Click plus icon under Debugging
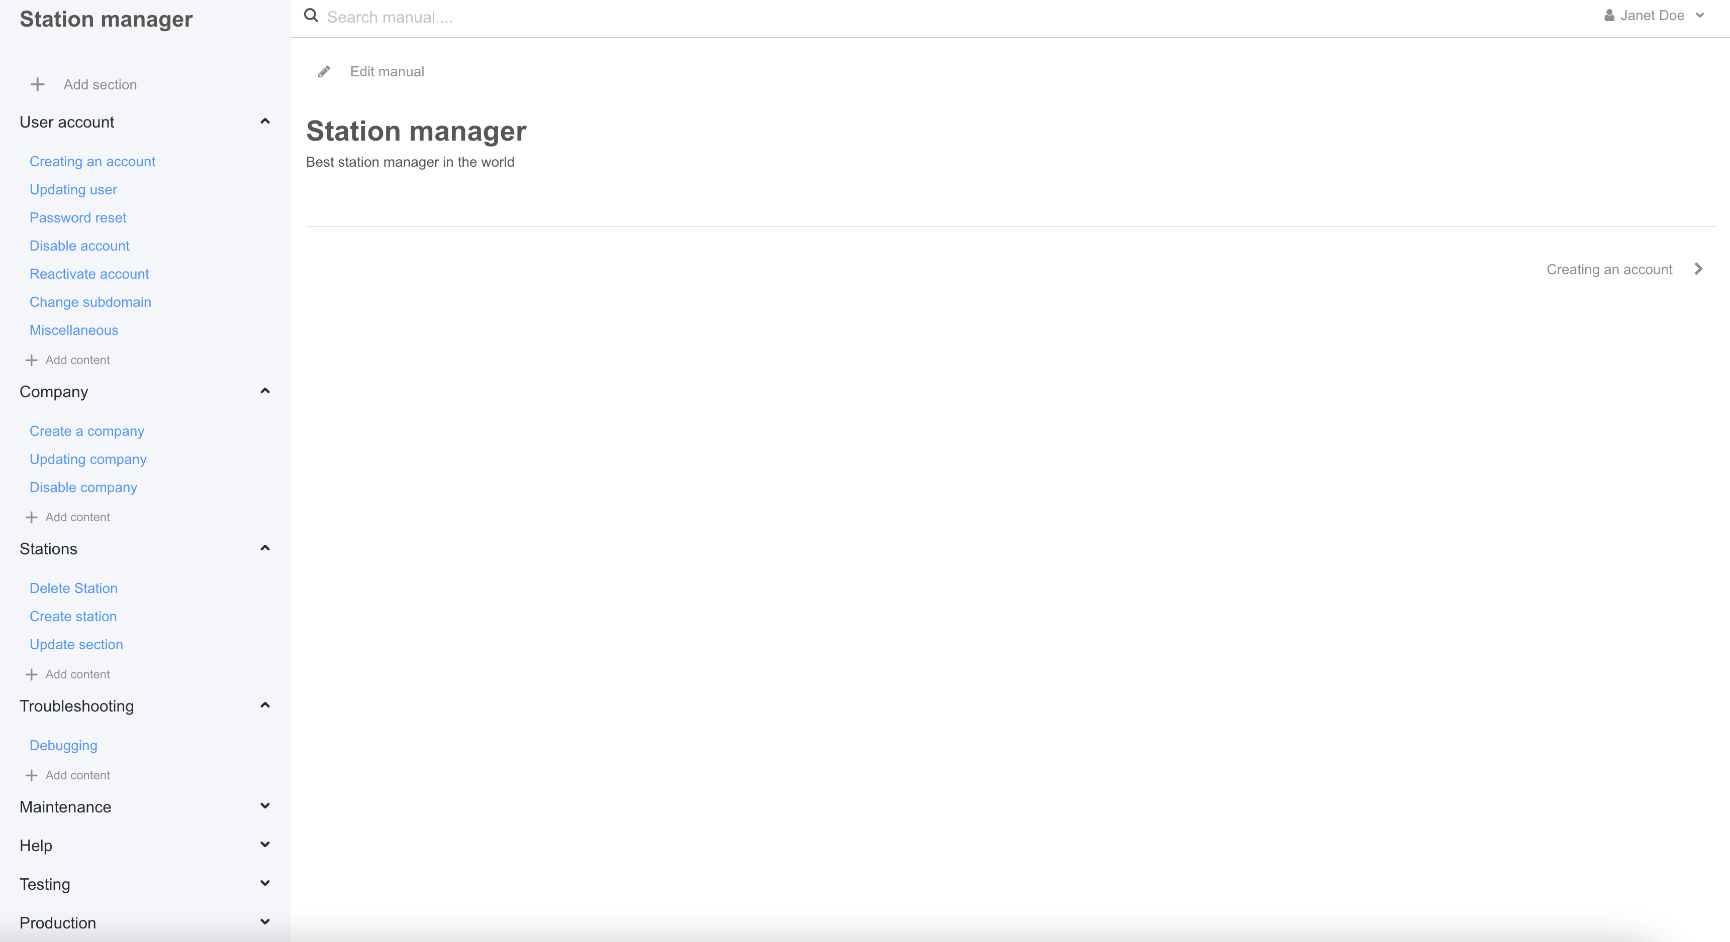 point(32,776)
